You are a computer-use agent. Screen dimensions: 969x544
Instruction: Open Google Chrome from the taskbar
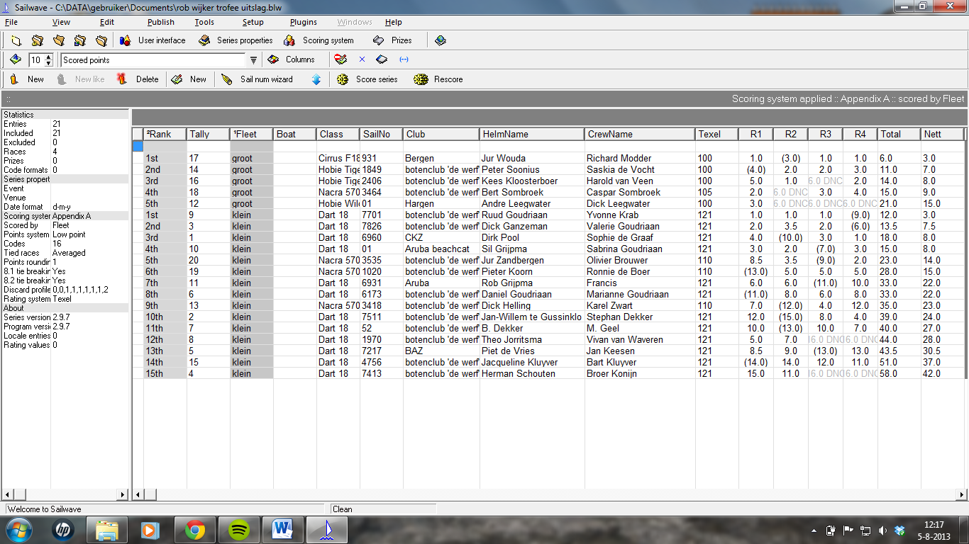coord(196,529)
